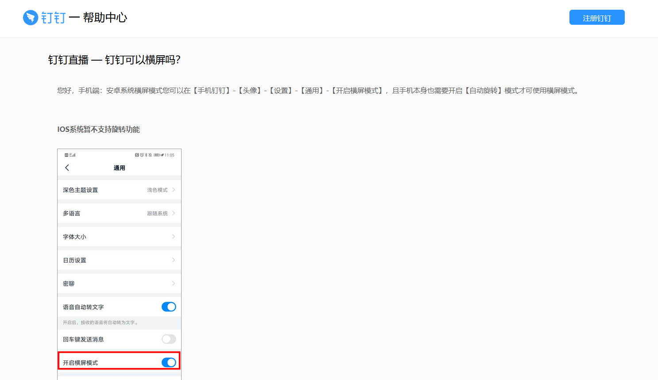This screenshot has height=380, width=658.
Task: Open the 字体大小 row
Action: tap(119, 237)
